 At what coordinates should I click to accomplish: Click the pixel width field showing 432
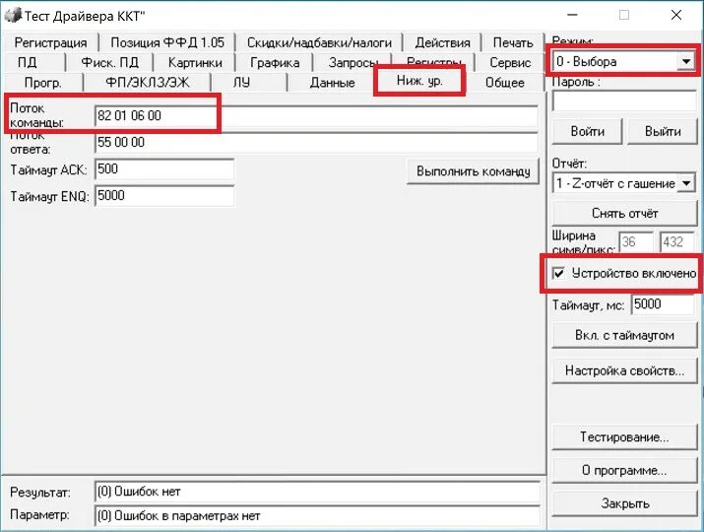pyautogui.click(x=676, y=242)
